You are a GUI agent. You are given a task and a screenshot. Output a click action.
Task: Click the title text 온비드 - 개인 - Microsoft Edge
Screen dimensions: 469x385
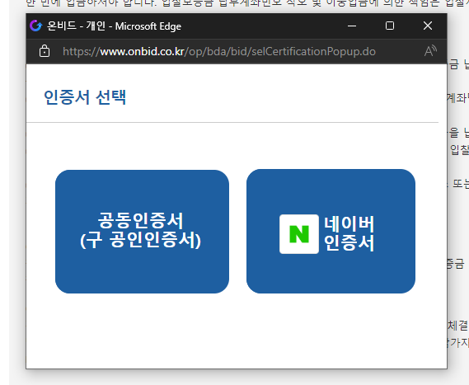point(114,26)
